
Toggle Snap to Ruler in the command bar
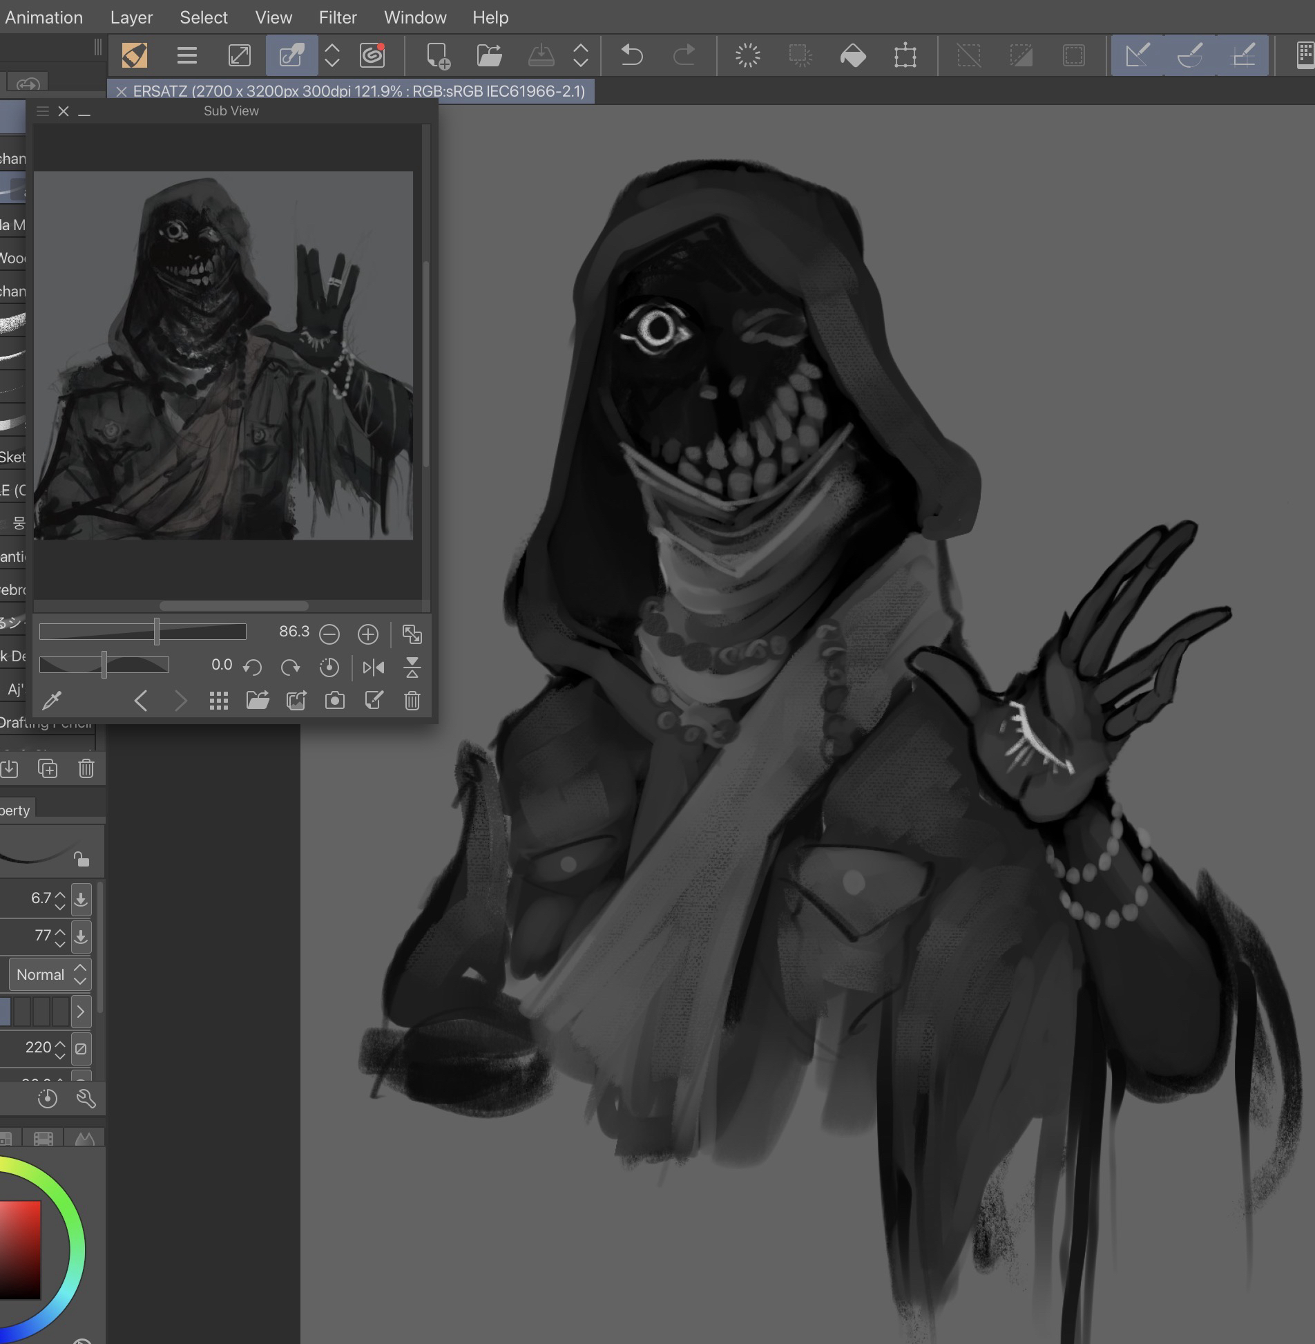pos(1137,55)
